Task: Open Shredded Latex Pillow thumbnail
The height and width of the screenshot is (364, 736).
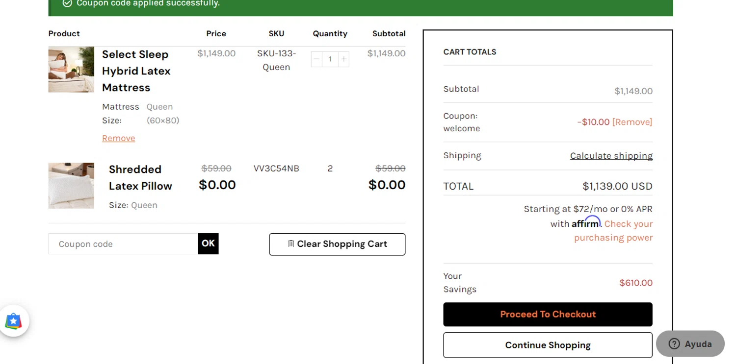Action: pyautogui.click(x=71, y=186)
